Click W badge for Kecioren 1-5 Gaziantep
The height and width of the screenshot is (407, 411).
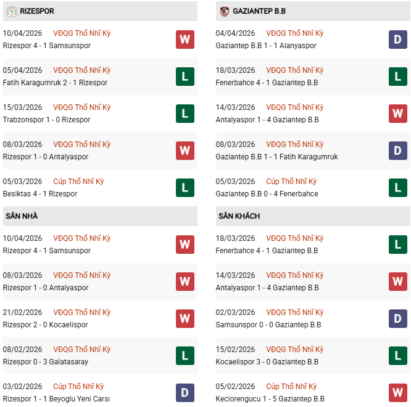coord(397,393)
